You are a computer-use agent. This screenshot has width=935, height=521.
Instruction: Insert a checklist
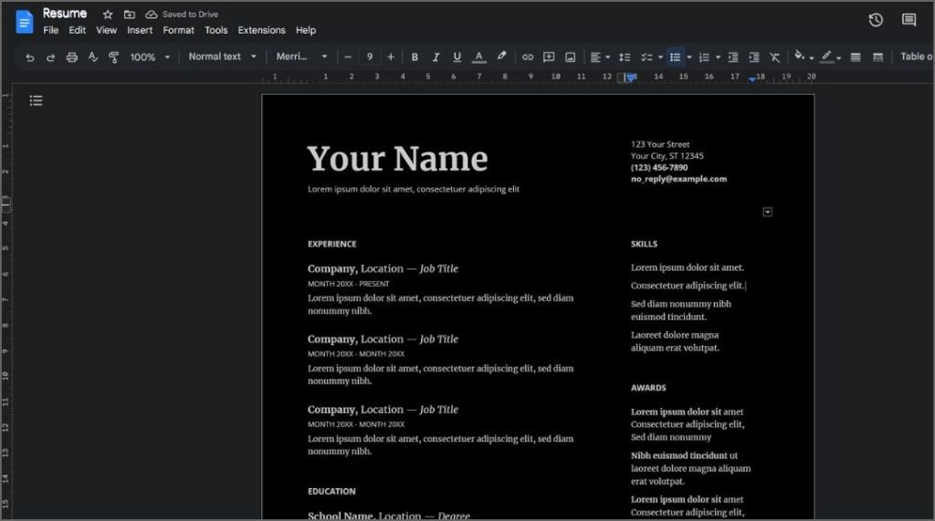(646, 57)
